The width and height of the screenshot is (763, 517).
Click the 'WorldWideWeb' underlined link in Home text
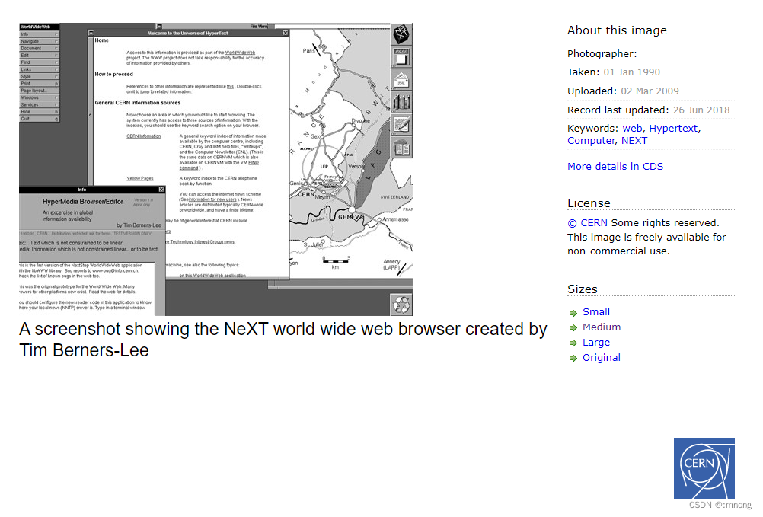[240, 53]
